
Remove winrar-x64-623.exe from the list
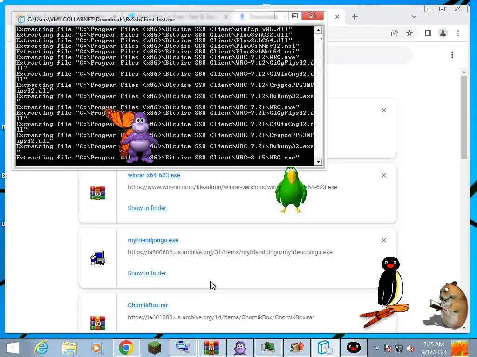pyautogui.click(x=384, y=175)
